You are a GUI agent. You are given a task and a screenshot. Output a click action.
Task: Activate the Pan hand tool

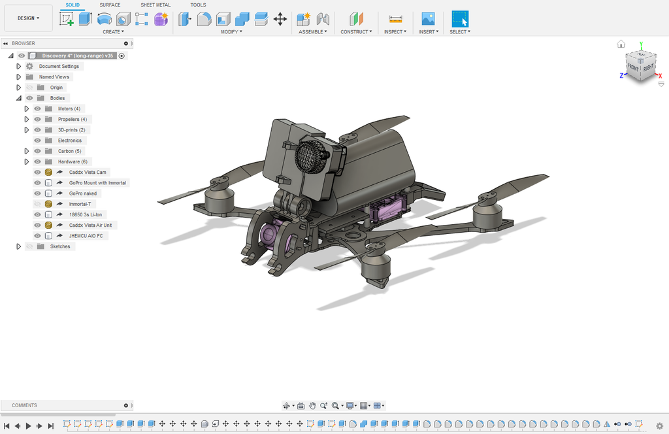click(x=312, y=406)
